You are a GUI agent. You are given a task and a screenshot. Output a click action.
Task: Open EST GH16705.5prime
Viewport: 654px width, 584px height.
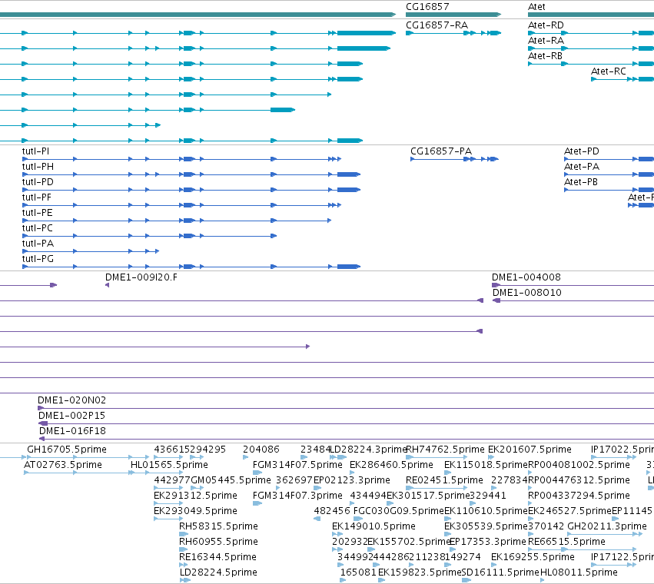[67, 450]
